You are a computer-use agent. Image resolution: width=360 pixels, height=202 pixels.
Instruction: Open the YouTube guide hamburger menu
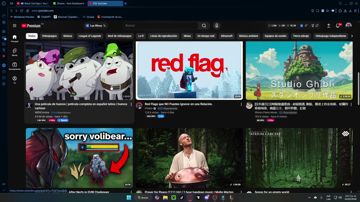click(15, 26)
